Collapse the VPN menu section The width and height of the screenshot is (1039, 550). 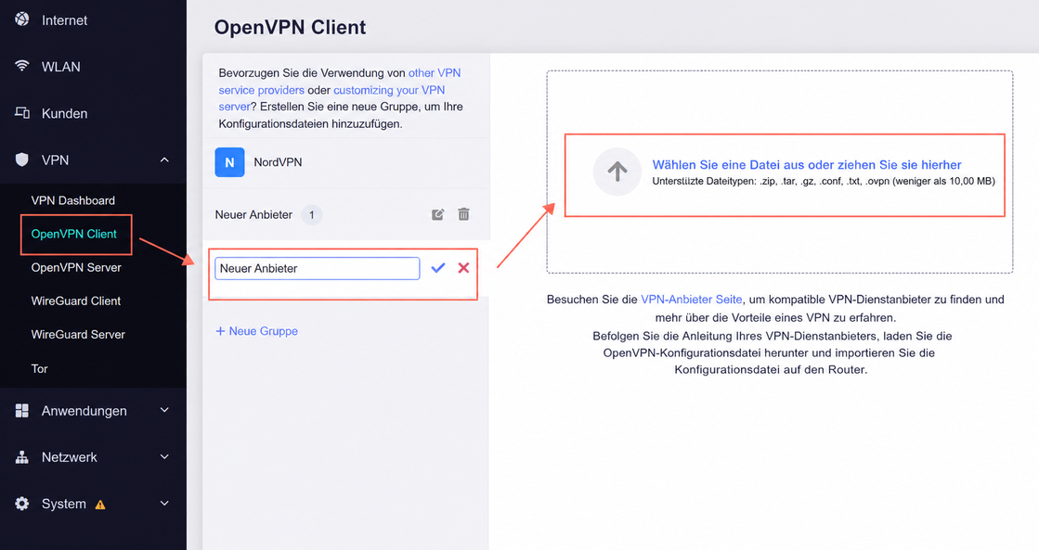(x=164, y=160)
